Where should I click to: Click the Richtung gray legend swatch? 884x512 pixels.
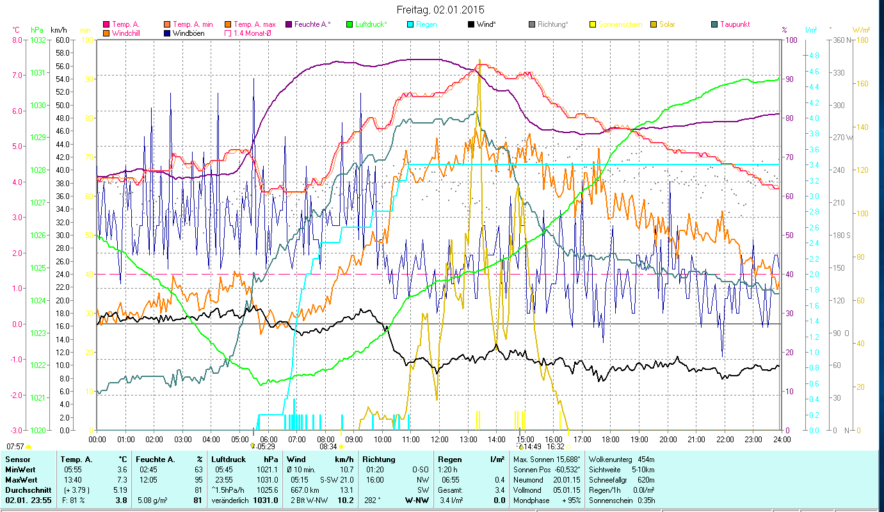click(532, 24)
